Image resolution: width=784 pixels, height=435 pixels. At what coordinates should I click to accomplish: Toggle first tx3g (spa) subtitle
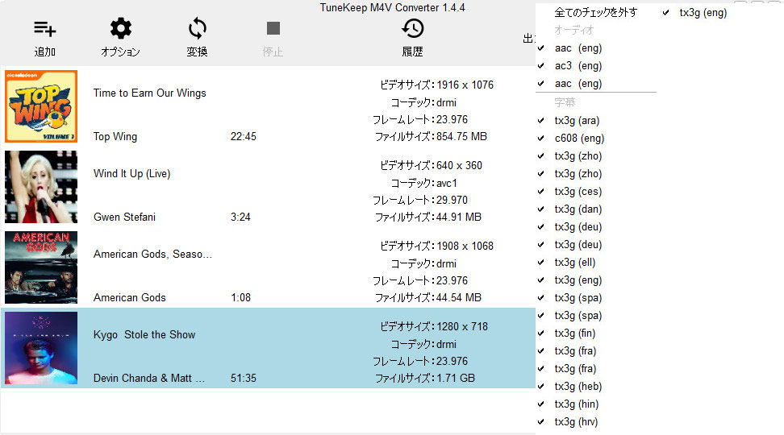click(578, 298)
